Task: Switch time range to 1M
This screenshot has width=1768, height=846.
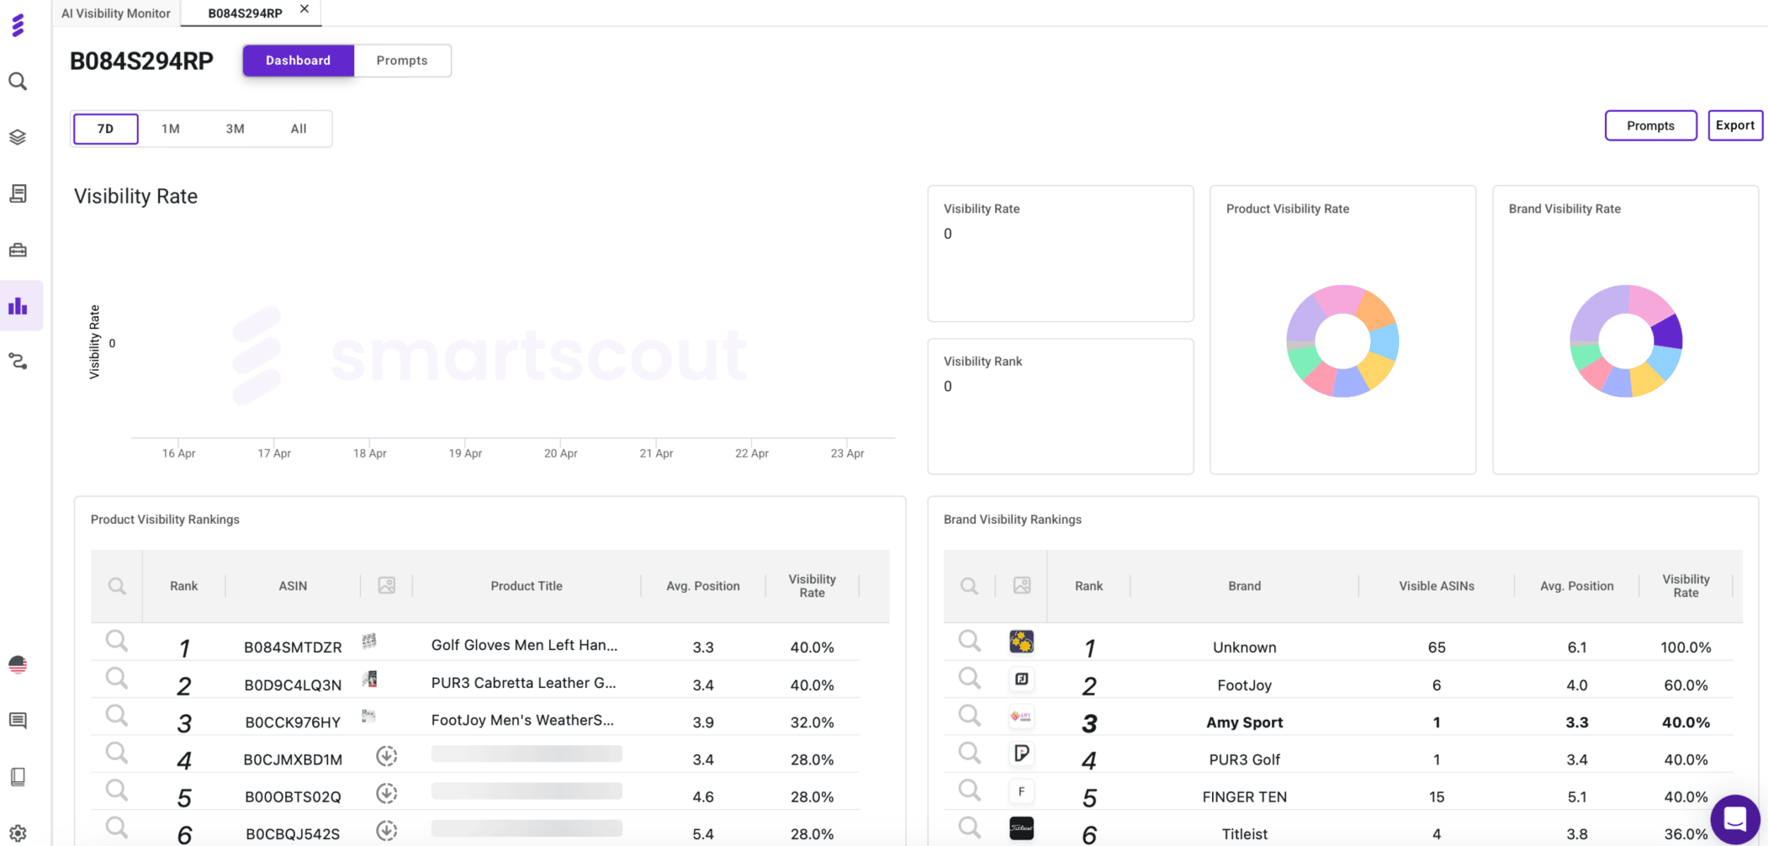Action: coord(170,128)
